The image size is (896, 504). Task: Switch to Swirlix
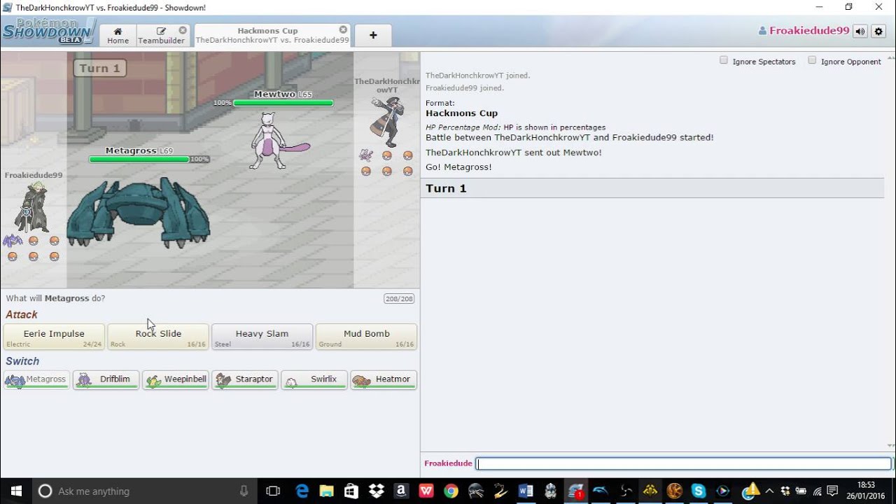pyautogui.click(x=314, y=380)
